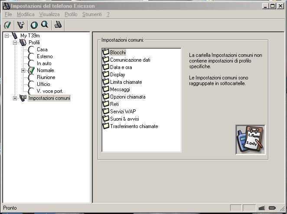Click the Profili tree node icon
The height and width of the screenshot is (214, 287).
pyautogui.click(x=23, y=43)
